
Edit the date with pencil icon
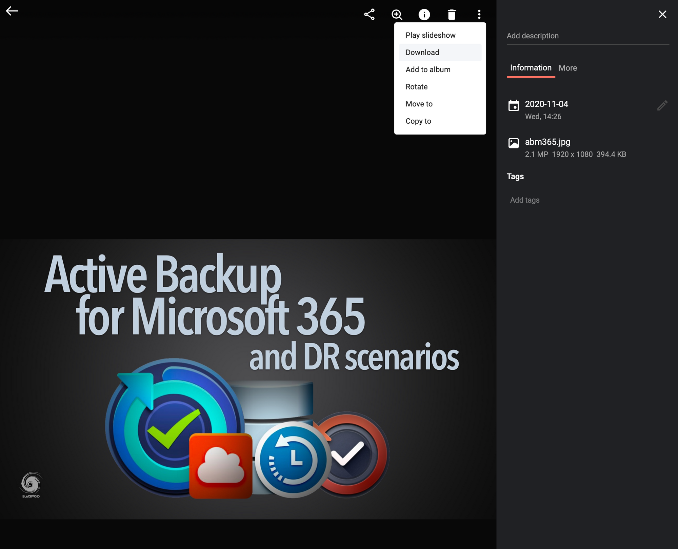(662, 105)
